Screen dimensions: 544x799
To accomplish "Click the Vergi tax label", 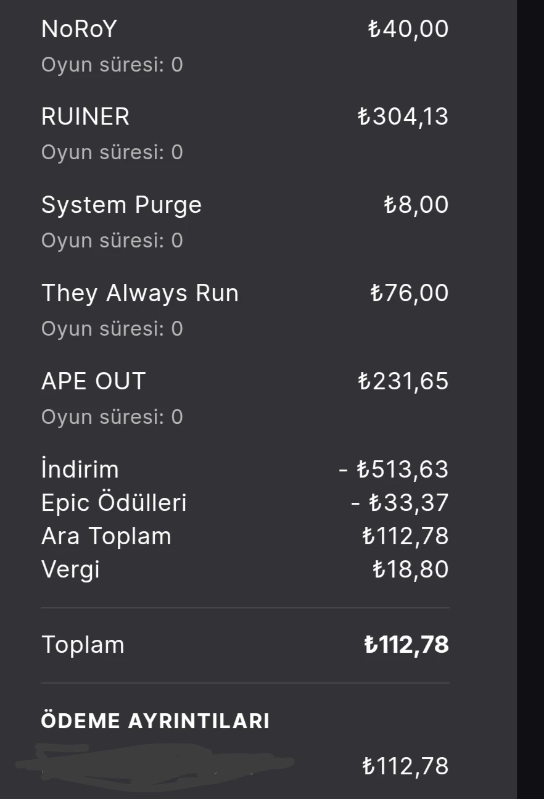I will [x=70, y=569].
